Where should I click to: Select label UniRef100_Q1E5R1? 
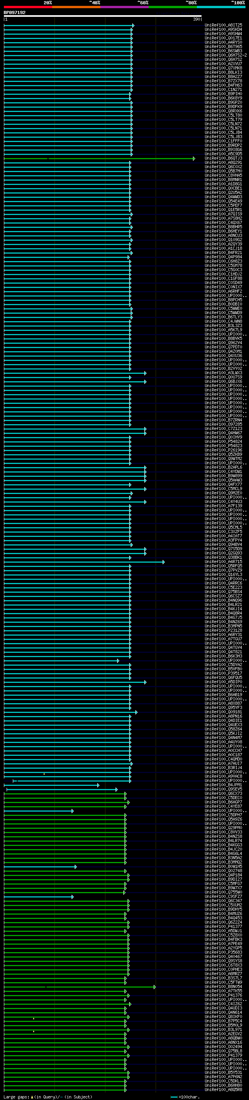click(223, 210)
